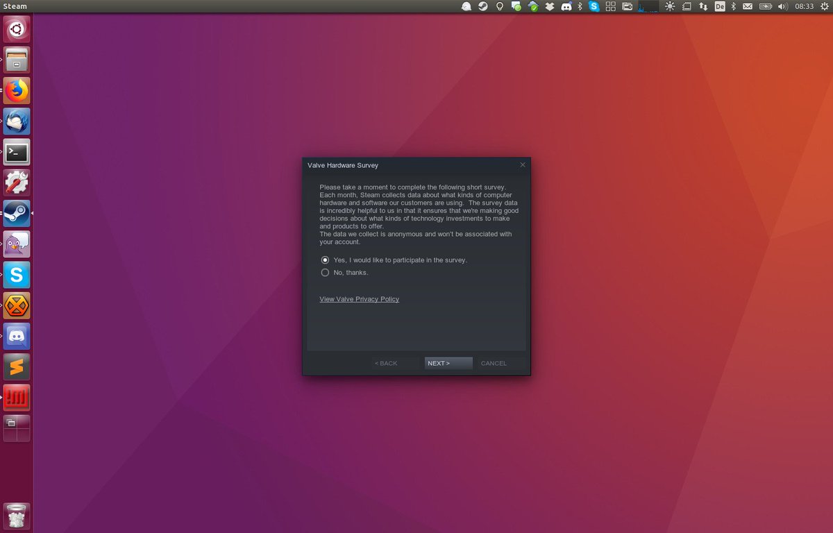Open the mail envelope indicator
This screenshot has height=533, width=833.
[x=748, y=6]
